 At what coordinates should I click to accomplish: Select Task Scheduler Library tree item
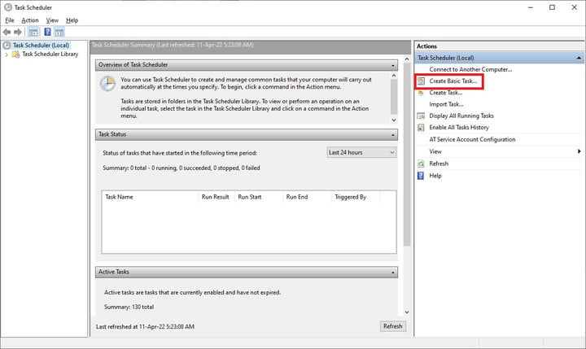click(50, 55)
